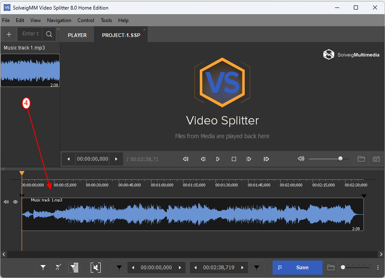
Task: Close the PROJECT-1.SSP tab
Action: [144, 30]
